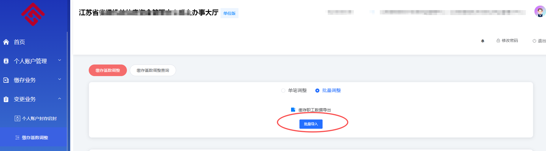546x151 pixels.
Task: Select the 缴存基数调整 tab
Action: click(x=108, y=70)
